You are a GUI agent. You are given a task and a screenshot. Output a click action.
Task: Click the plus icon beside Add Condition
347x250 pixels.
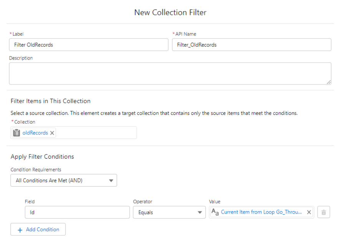point(20,230)
